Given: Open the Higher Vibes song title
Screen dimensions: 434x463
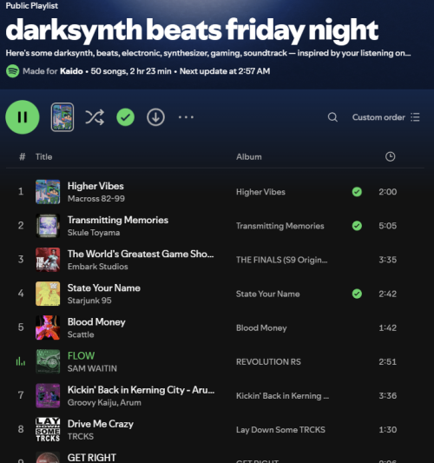Looking at the screenshot, I should click(95, 186).
